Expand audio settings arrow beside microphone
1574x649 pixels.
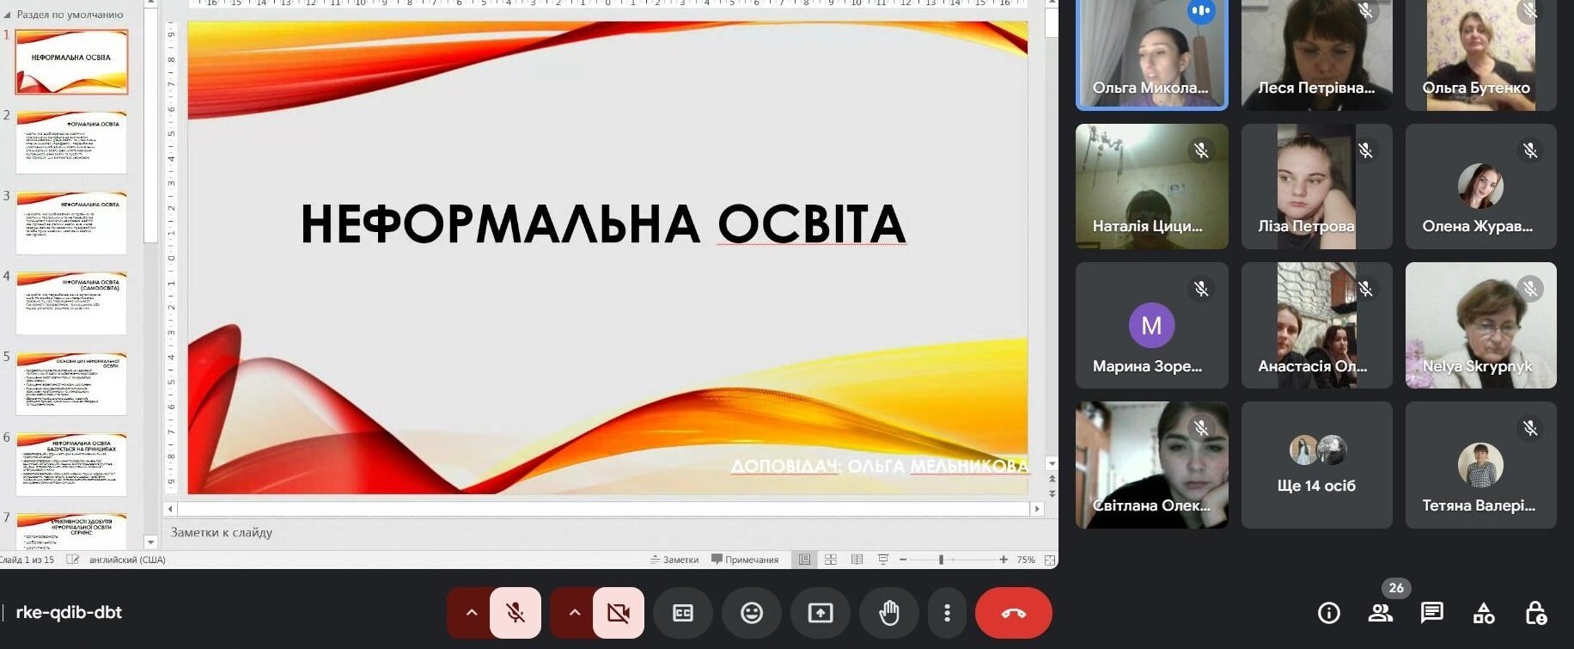point(471,613)
